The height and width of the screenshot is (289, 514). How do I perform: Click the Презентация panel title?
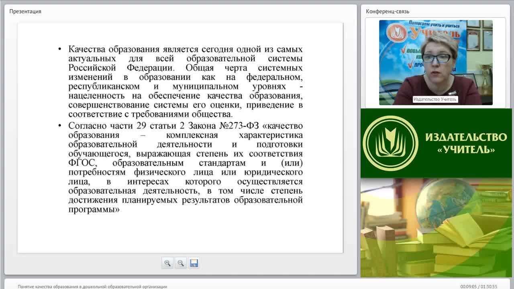25,11
